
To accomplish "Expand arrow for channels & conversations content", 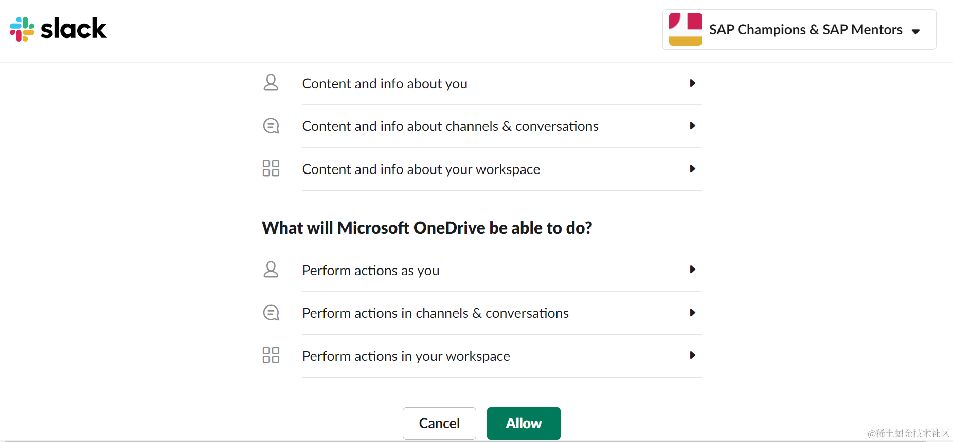I will pyautogui.click(x=692, y=126).
